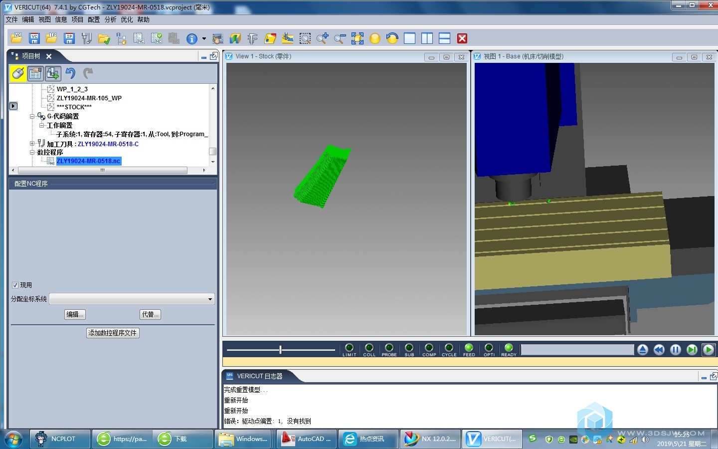The image size is (718, 449).
Task: Click the animation speed slider handle
Action: (x=281, y=350)
